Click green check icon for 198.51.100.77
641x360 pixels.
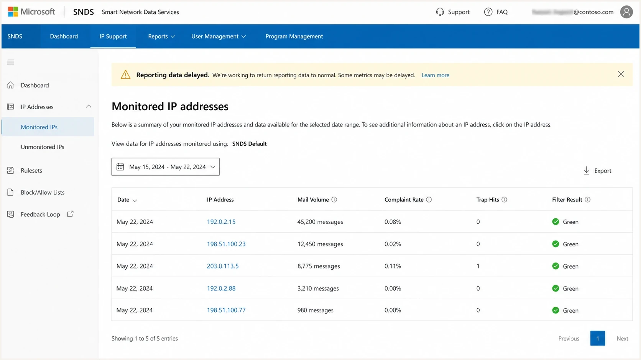tap(556, 310)
